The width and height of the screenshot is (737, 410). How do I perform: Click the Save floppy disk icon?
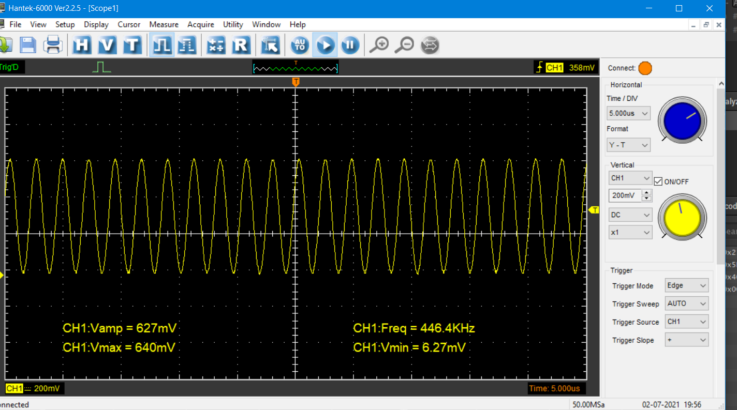click(x=28, y=45)
